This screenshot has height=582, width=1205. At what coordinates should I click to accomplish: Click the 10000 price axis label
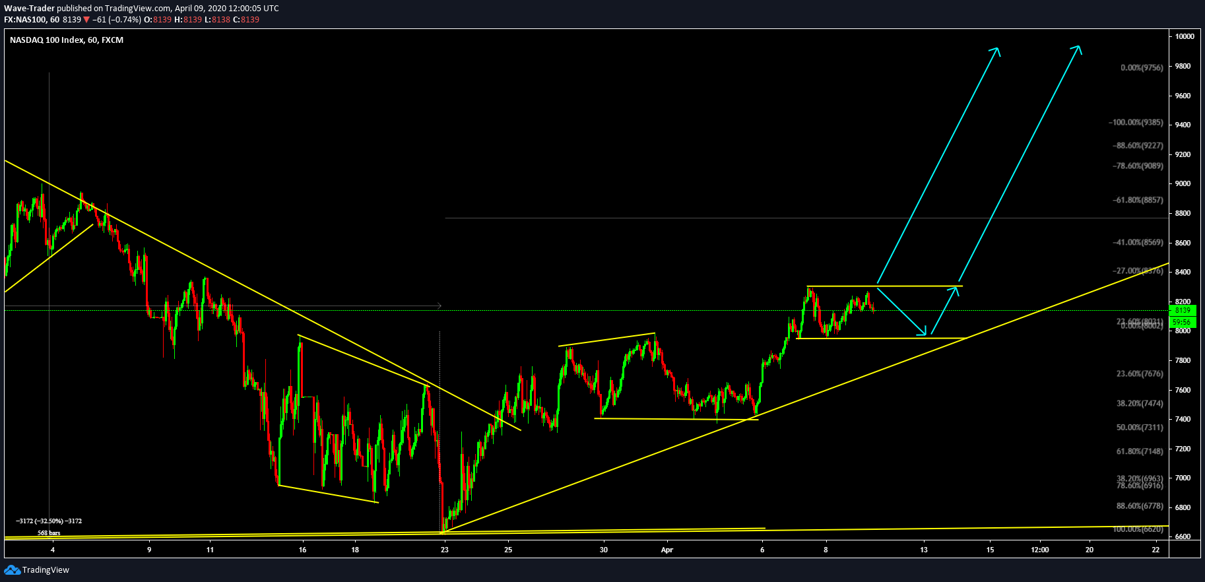click(1185, 36)
